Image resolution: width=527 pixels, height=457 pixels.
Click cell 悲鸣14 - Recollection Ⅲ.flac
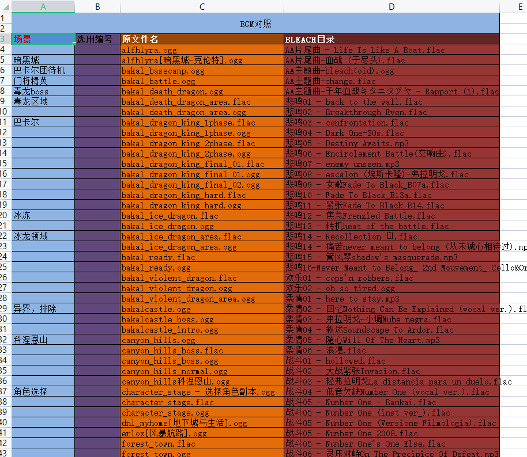(x=392, y=236)
